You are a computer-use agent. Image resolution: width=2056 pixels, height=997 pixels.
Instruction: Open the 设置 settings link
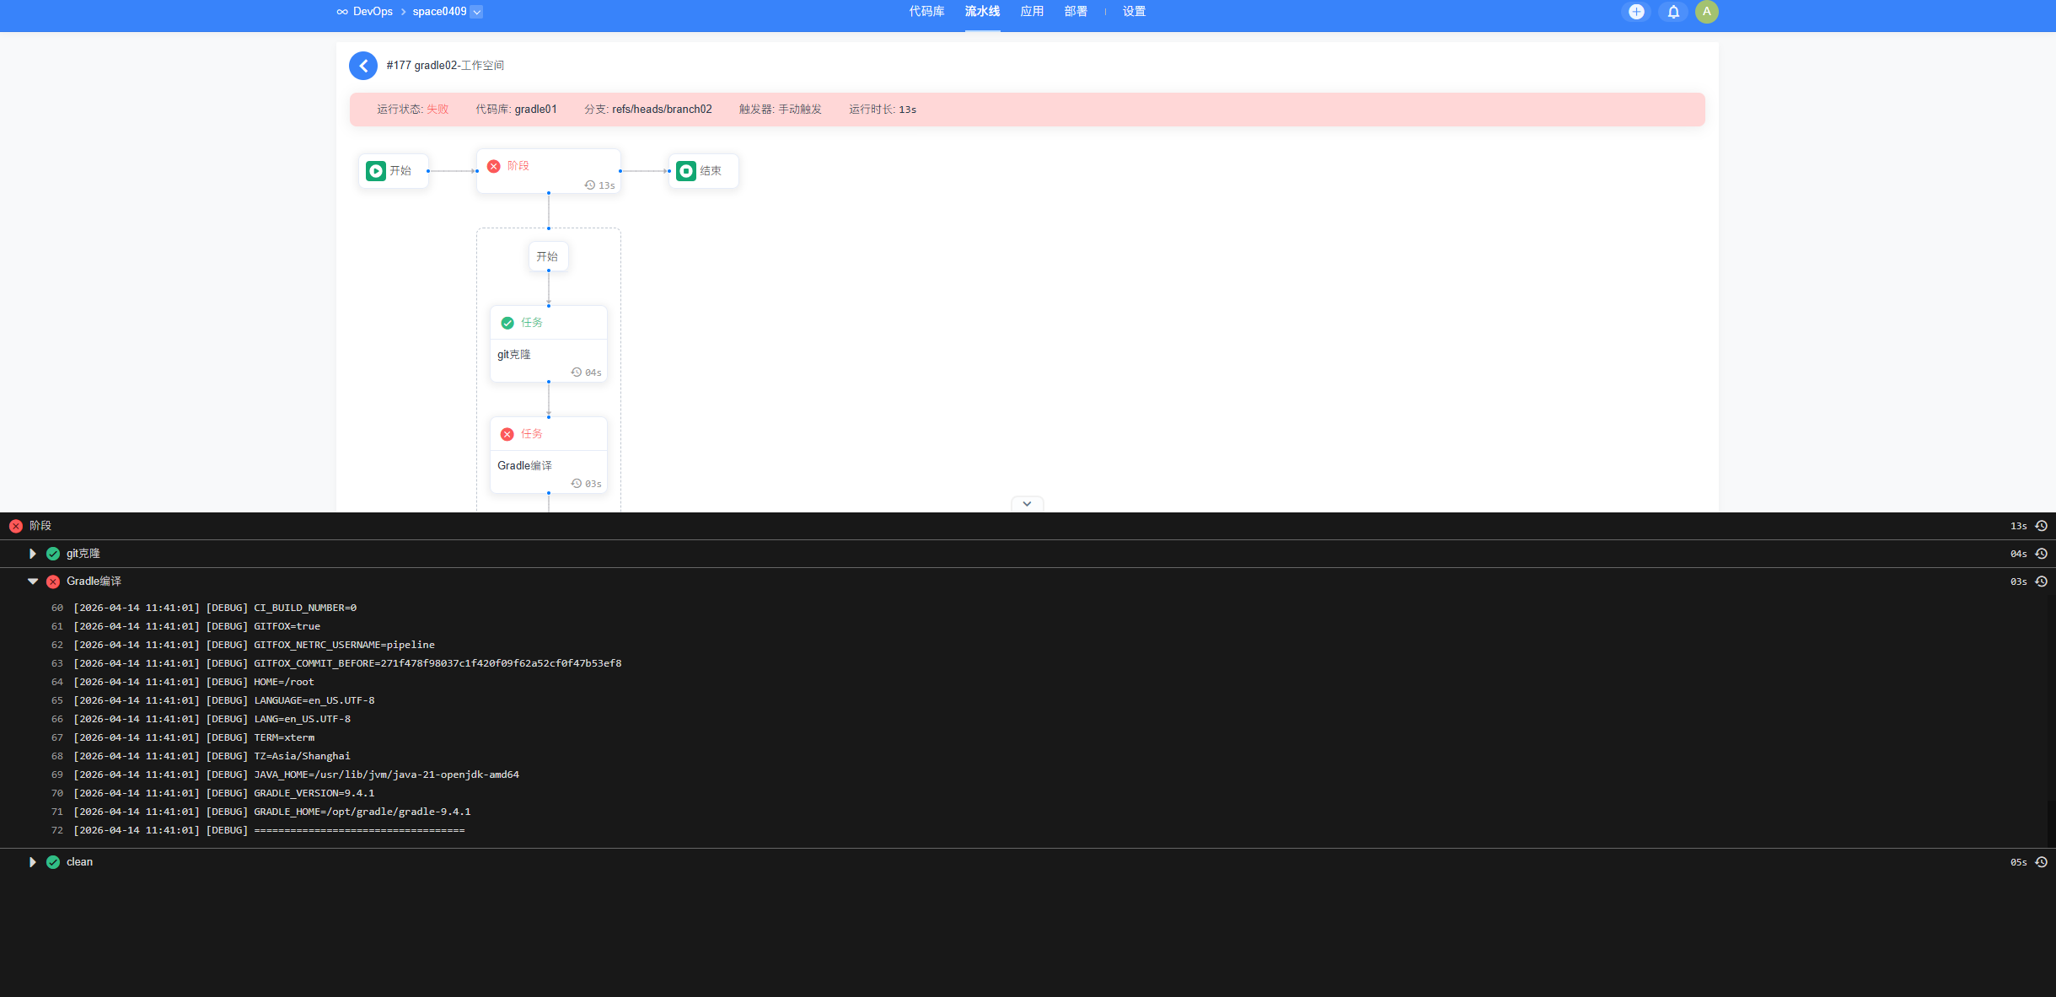(1134, 12)
